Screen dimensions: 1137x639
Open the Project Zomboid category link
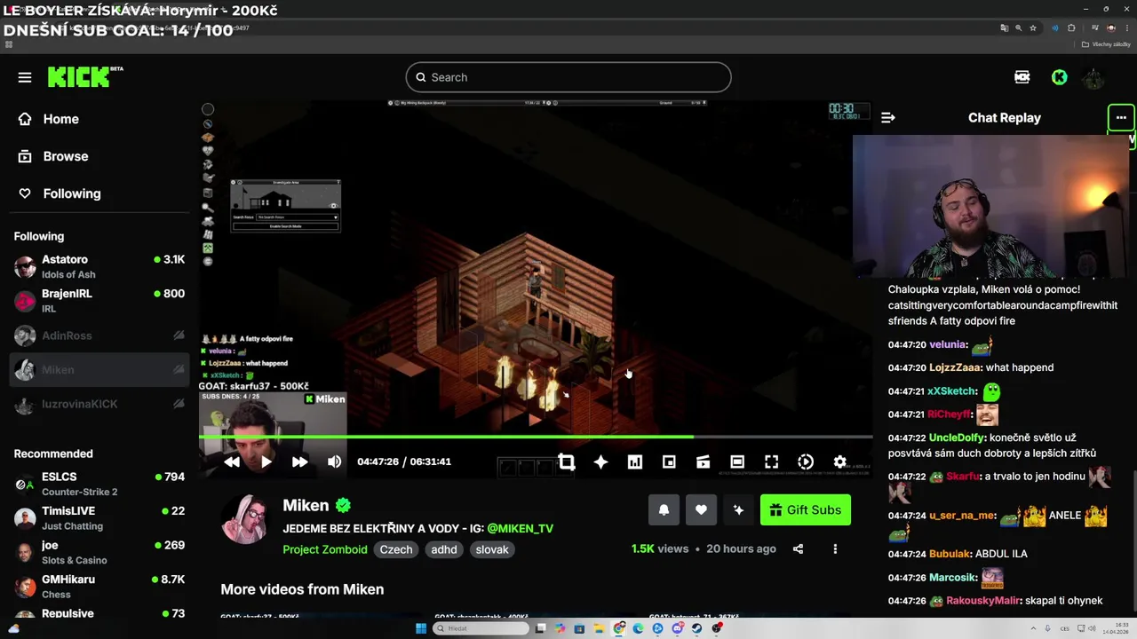pos(324,549)
